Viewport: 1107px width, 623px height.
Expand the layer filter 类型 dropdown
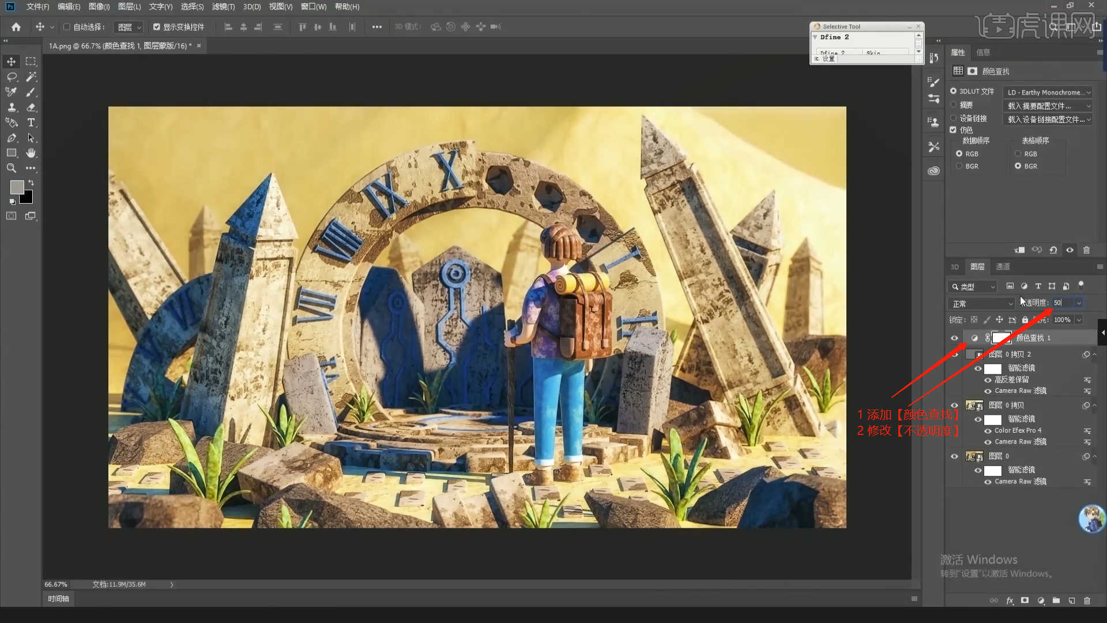coord(972,287)
